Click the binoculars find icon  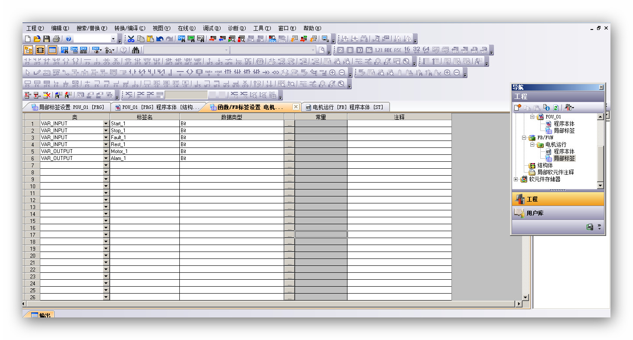pos(136,50)
